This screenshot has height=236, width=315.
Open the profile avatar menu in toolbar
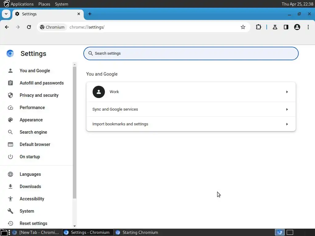pos(297,27)
